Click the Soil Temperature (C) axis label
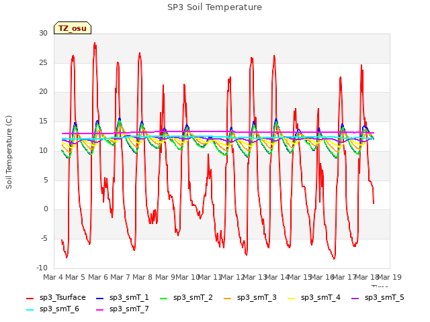 point(9,152)
